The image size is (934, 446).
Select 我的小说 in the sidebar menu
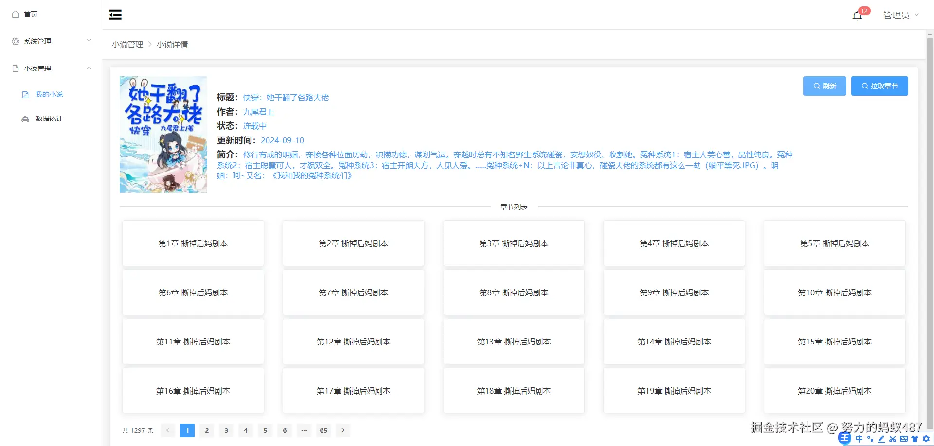tap(49, 94)
